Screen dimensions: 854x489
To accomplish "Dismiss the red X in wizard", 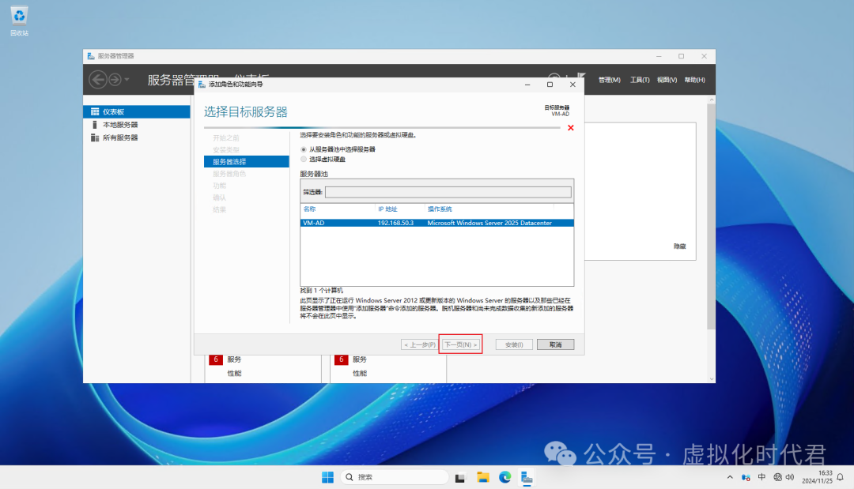I will [x=571, y=128].
